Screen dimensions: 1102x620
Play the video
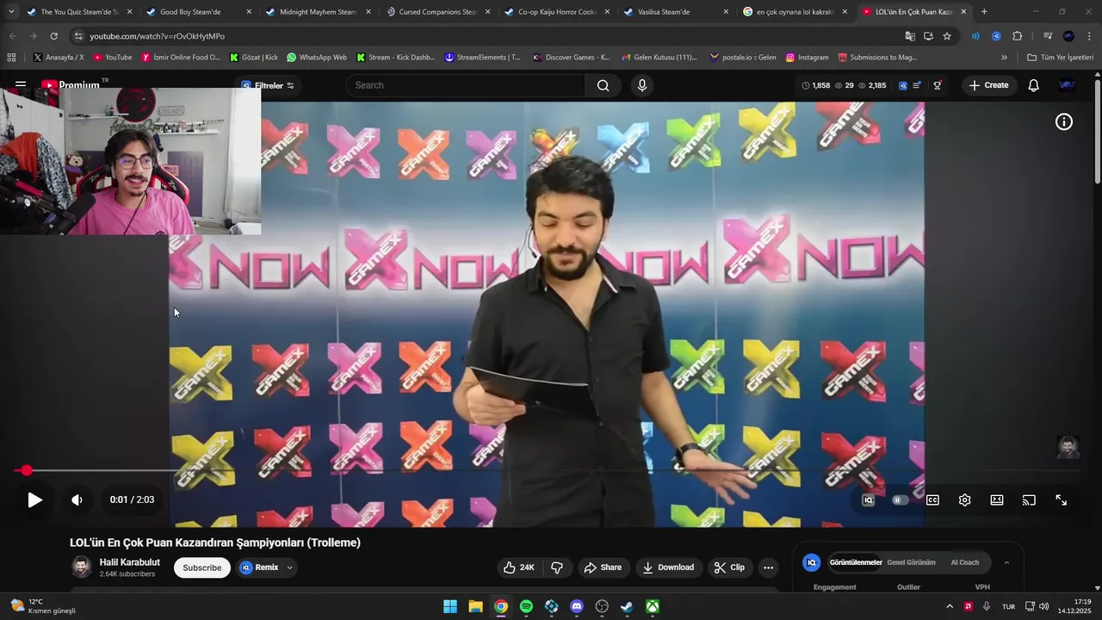click(x=34, y=499)
